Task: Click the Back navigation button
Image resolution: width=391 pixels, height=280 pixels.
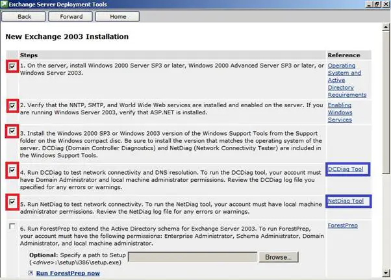Action: click(x=23, y=17)
